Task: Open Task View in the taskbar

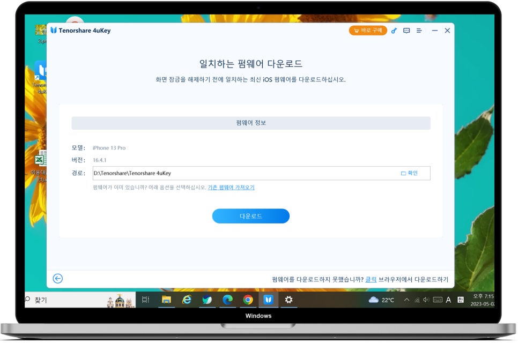Action: [x=145, y=300]
